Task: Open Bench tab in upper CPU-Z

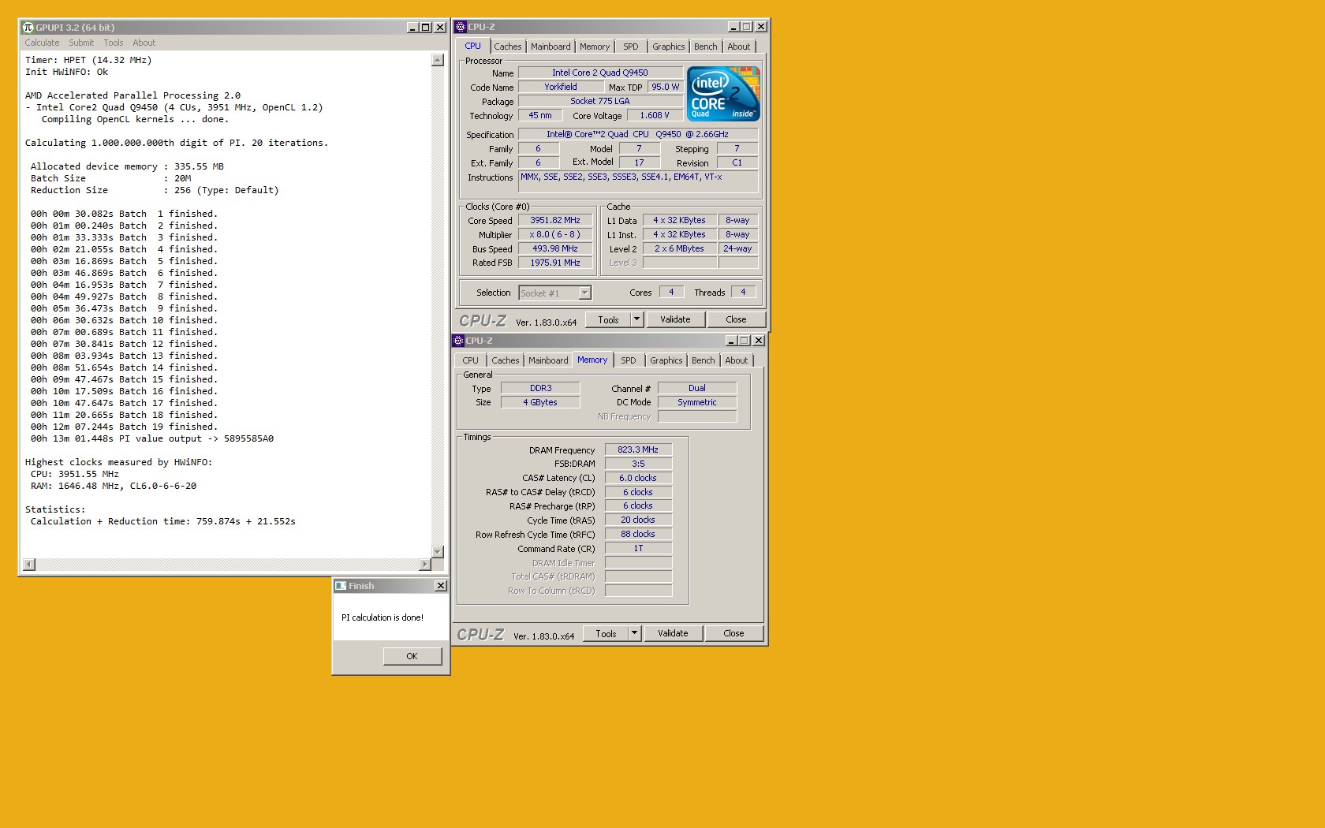Action: (706, 47)
